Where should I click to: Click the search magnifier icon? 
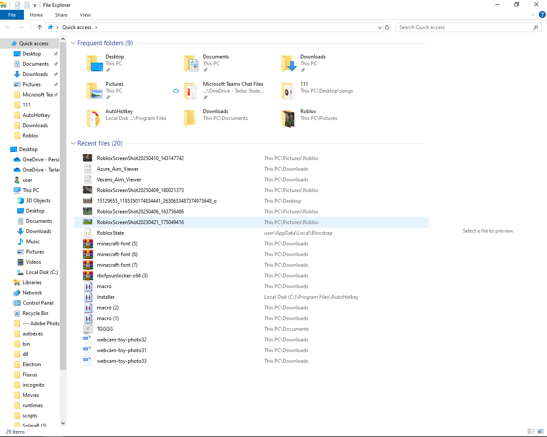pos(536,27)
